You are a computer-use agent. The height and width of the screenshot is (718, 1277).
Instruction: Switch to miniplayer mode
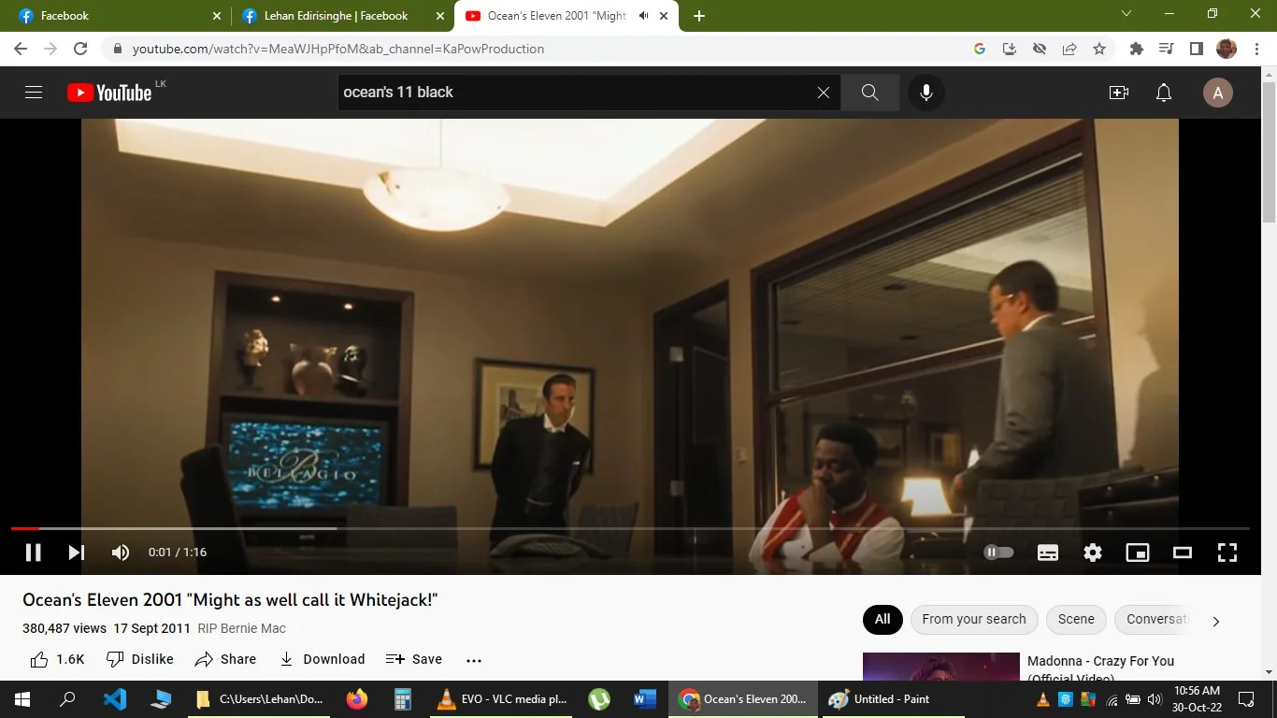click(x=1138, y=553)
